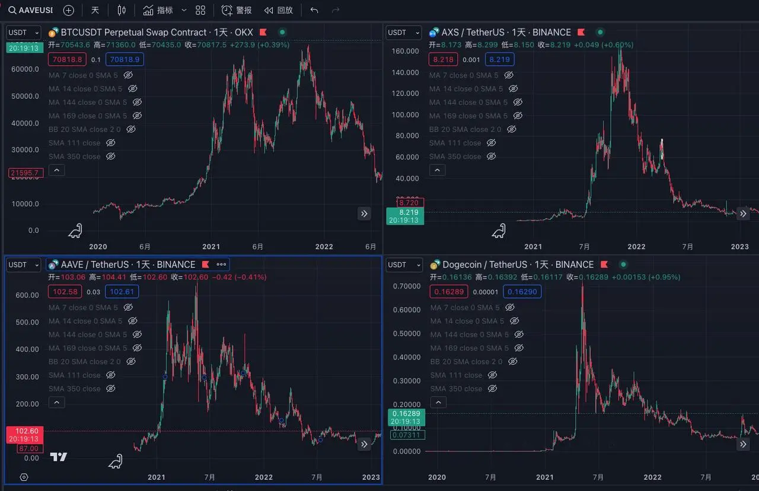This screenshot has height=491, width=759.
Task: Click the redo arrow in the toolbar
Action: 336,9
